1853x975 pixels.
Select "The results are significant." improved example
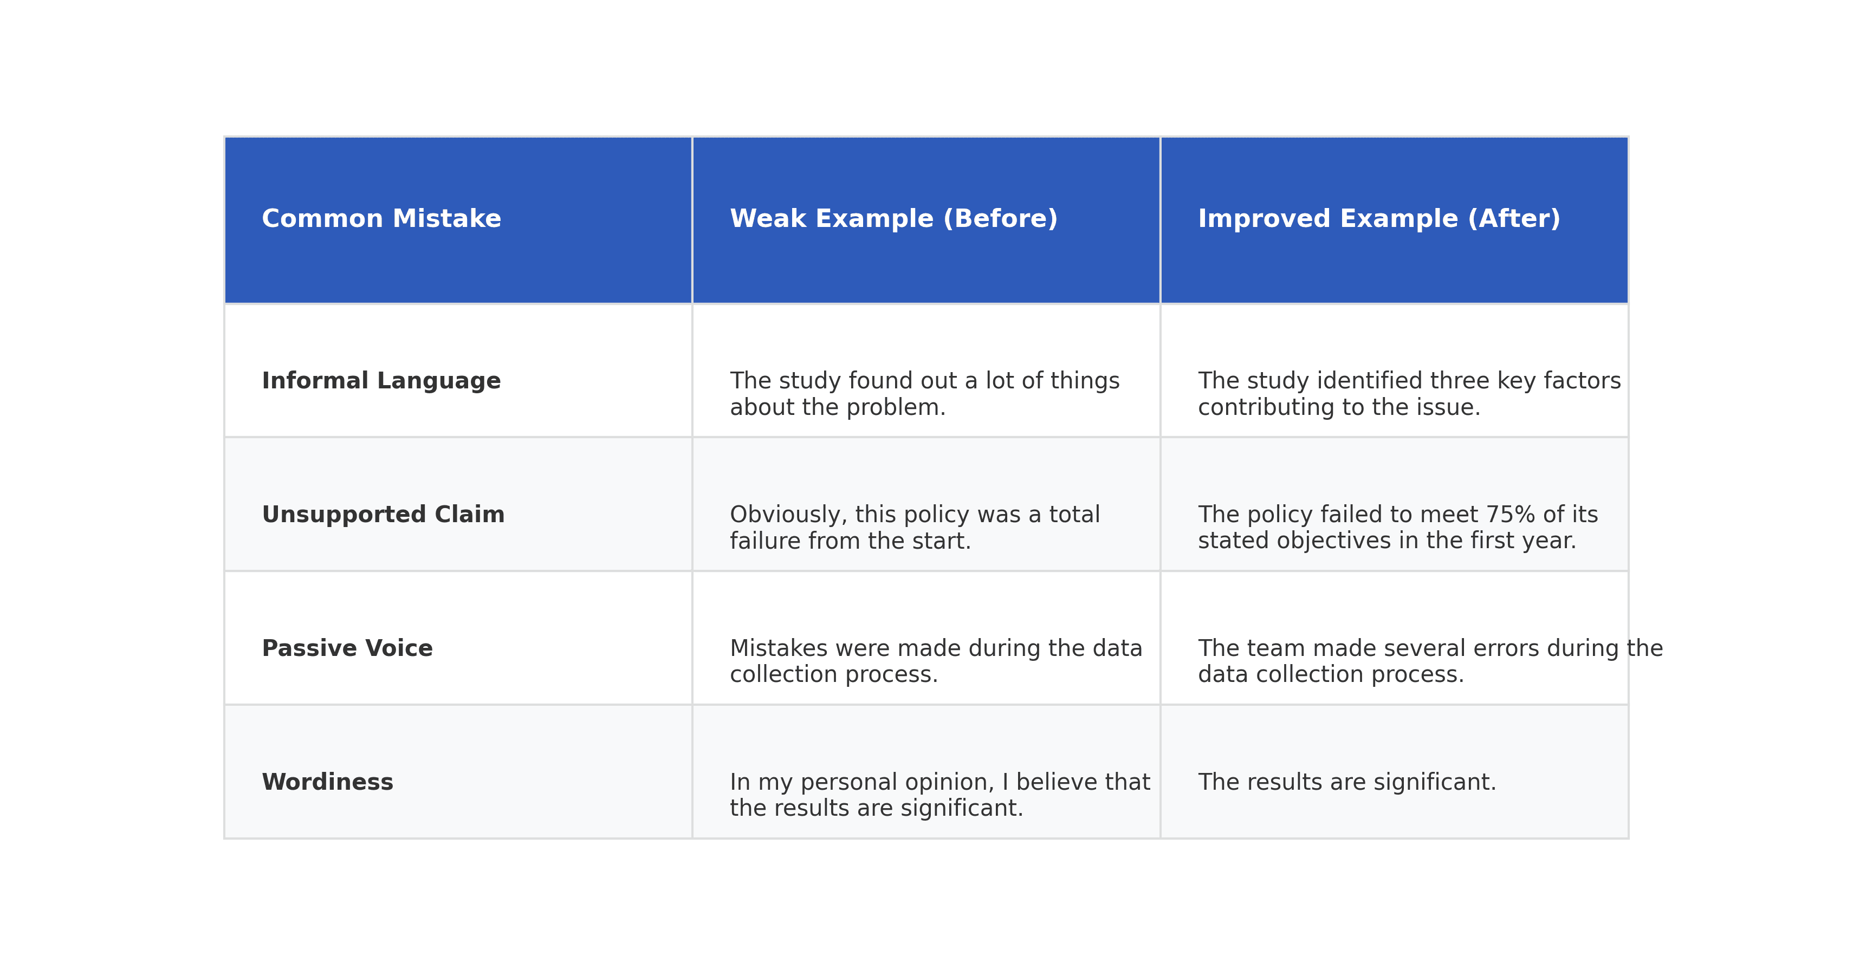click(x=1346, y=782)
